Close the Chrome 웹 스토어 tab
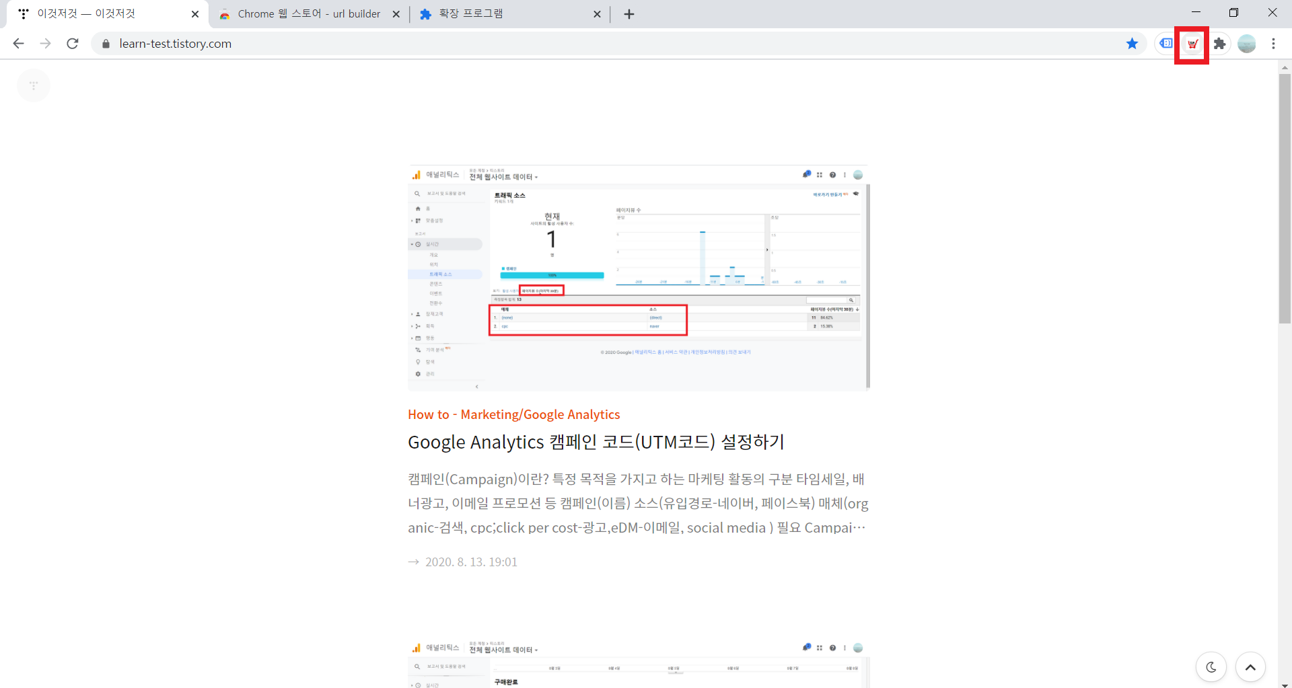 (396, 14)
